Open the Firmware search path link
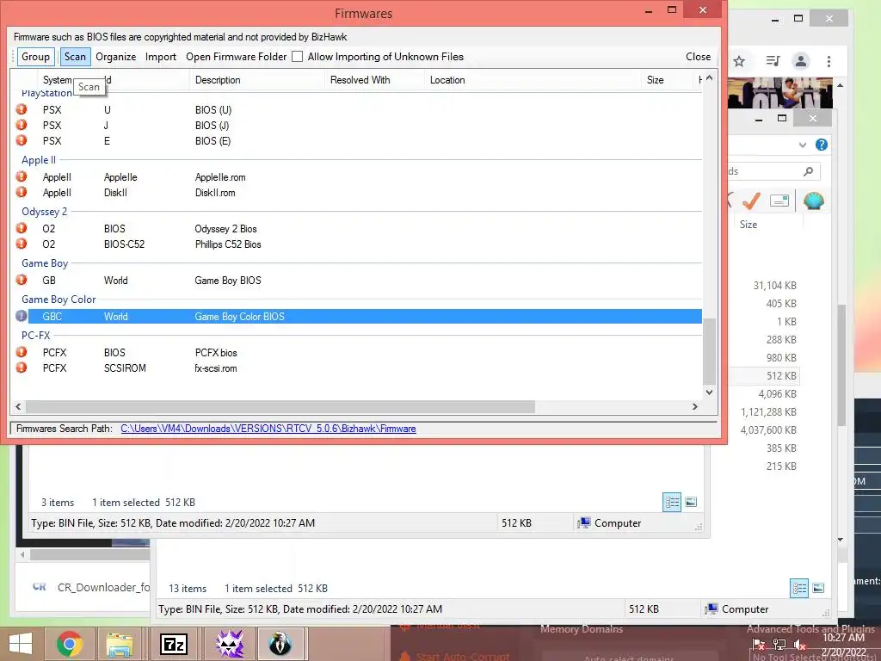This screenshot has height=661, width=881. click(268, 429)
